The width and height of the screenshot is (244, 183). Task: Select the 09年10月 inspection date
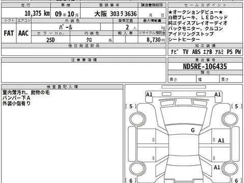coord(67,14)
